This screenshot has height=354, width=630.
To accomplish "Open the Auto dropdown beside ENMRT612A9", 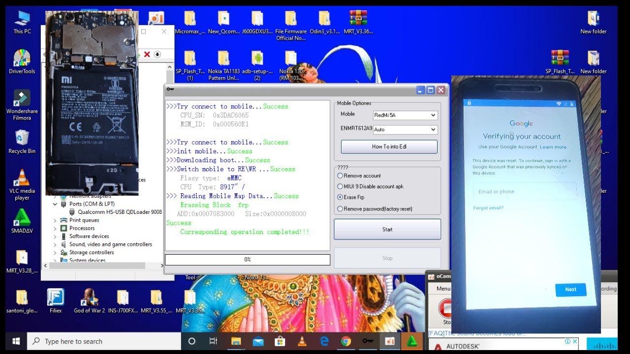I will coord(405,130).
